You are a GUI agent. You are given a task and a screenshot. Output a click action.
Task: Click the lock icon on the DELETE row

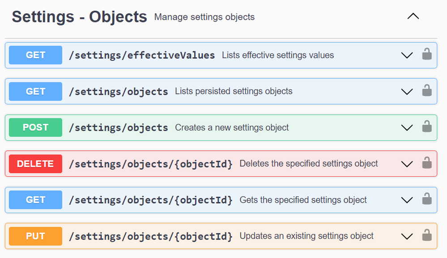pyautogui.click(x=427, y=164)
